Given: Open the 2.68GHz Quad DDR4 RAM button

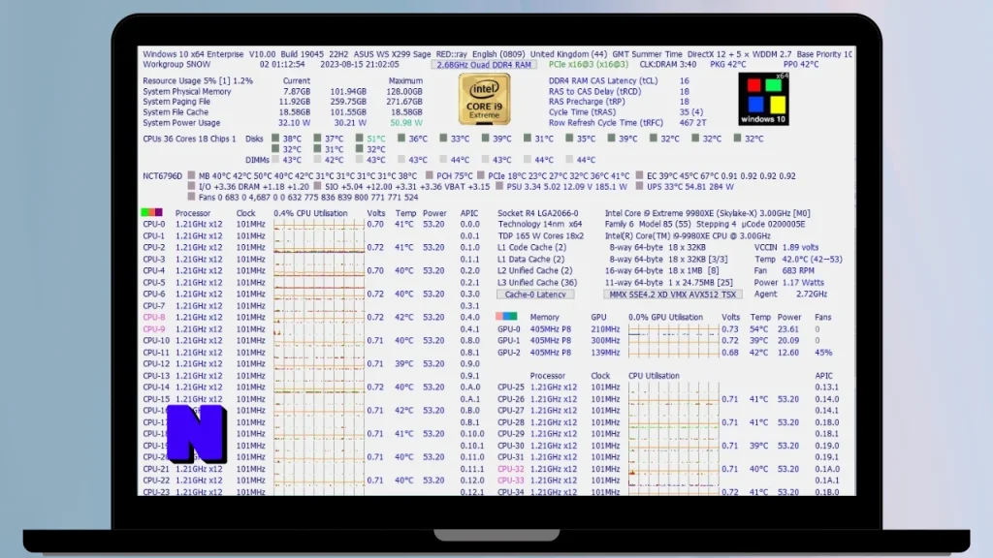Looking at the screenshot, I should [484, 65].
